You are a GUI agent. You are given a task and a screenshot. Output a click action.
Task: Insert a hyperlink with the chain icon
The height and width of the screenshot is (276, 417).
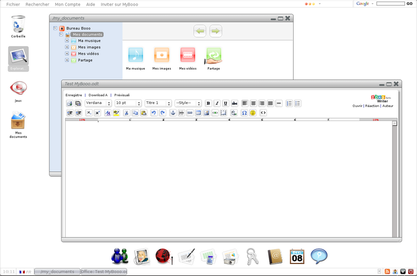[190, 113]
